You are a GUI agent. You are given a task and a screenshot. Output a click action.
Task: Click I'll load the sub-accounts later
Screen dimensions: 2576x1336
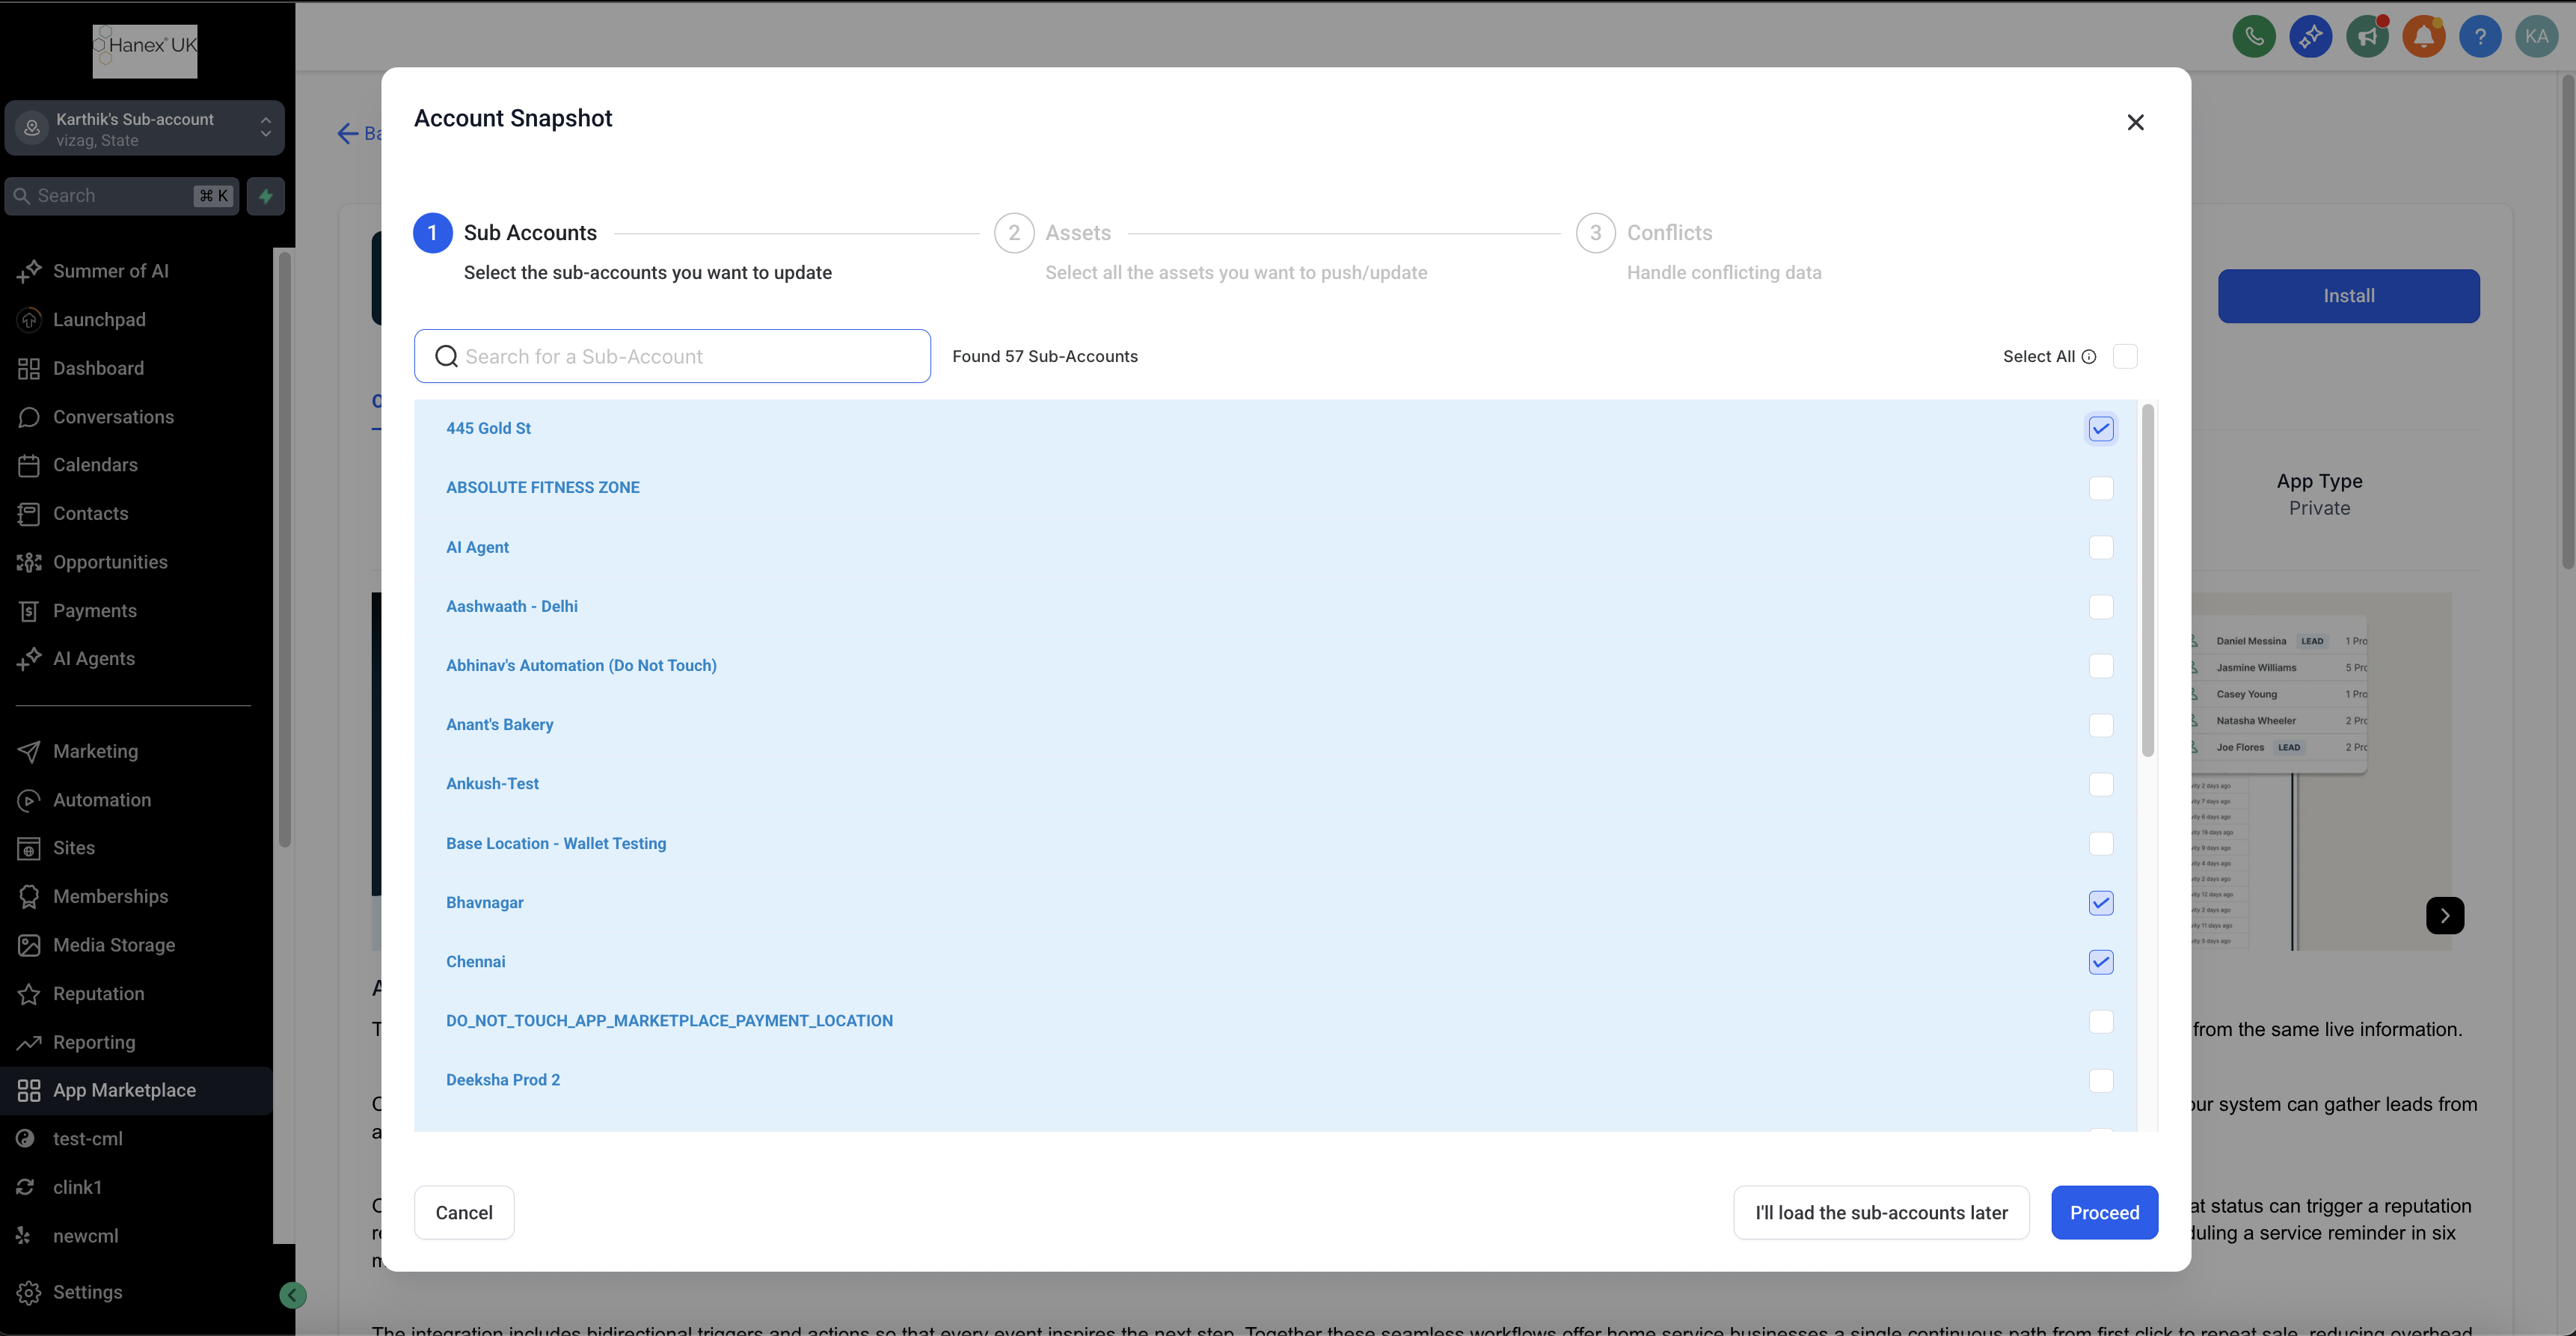click(1881, 1213)
